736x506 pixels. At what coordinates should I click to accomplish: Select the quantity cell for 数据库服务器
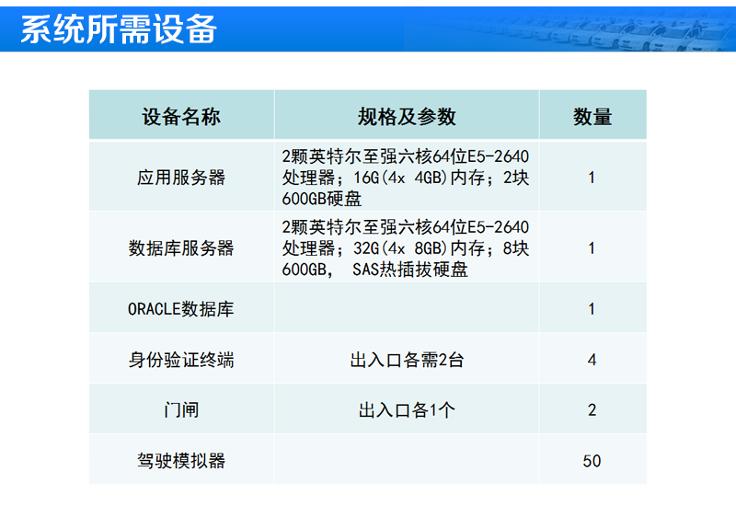click(592, 248)
